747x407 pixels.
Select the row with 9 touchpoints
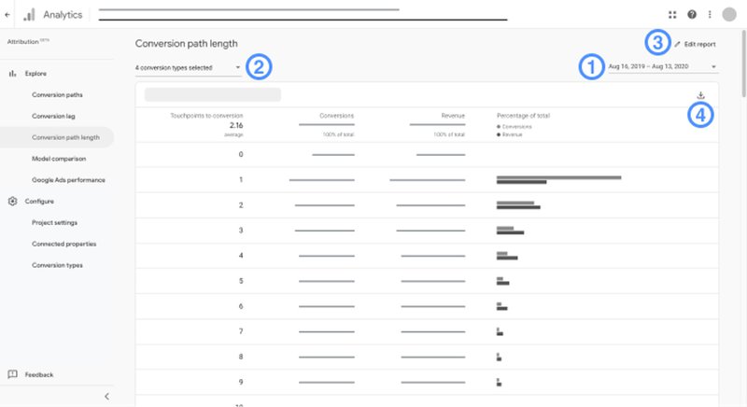point(427,382)
